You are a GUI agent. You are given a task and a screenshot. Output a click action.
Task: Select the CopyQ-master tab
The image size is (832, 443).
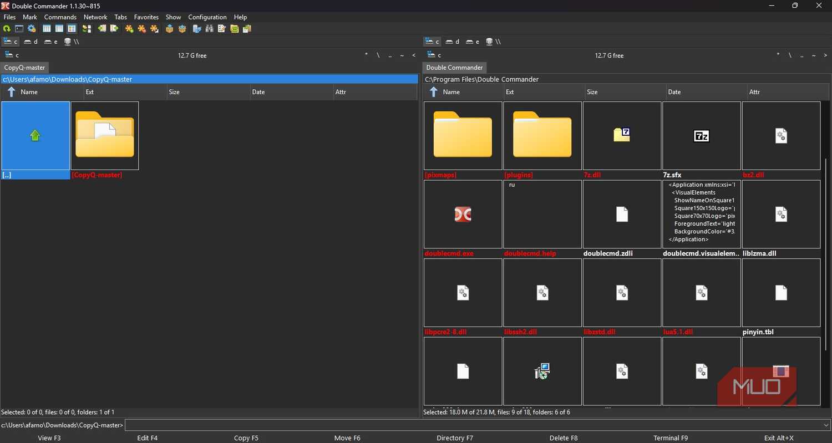click(x=25, y=68)
